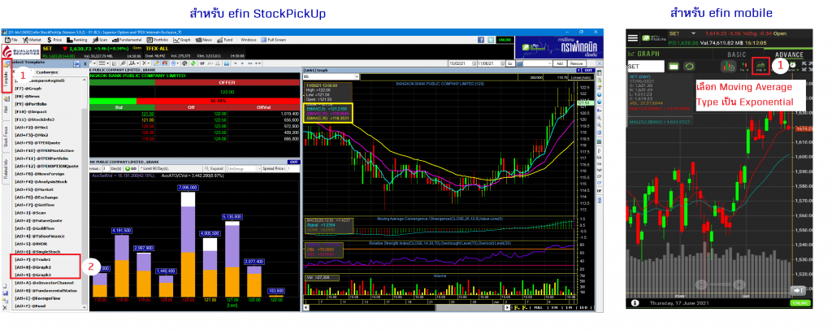The width and height of the screenshot is (832, 334).
Task: Click the FULL timeframe button
Action: pyautogui.click(x=538, y=307)
